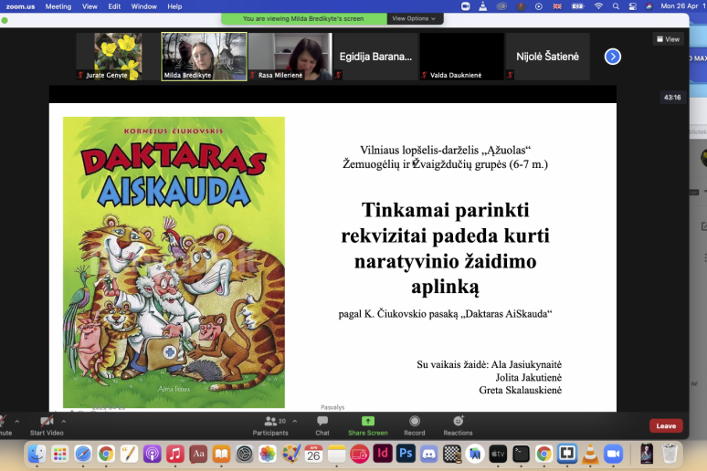Screen dimensions: 707x471
Task: Open Creative Cloud menu bar icon
Action: coord(501,6)
